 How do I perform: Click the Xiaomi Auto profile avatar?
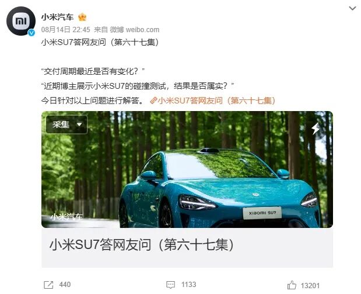[21, 21]
